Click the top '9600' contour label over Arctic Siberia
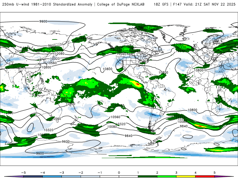238x178 pixels. pos(43,21)
